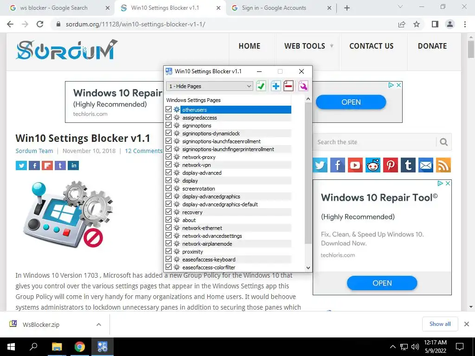The height and width of the screenshot is (356, 475).
Task: Toggle the signinoptions checkbox
Action: pyautogui.click(x=169, y=125)
